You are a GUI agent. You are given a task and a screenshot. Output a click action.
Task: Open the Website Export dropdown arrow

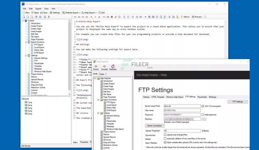tap(80, 13)
